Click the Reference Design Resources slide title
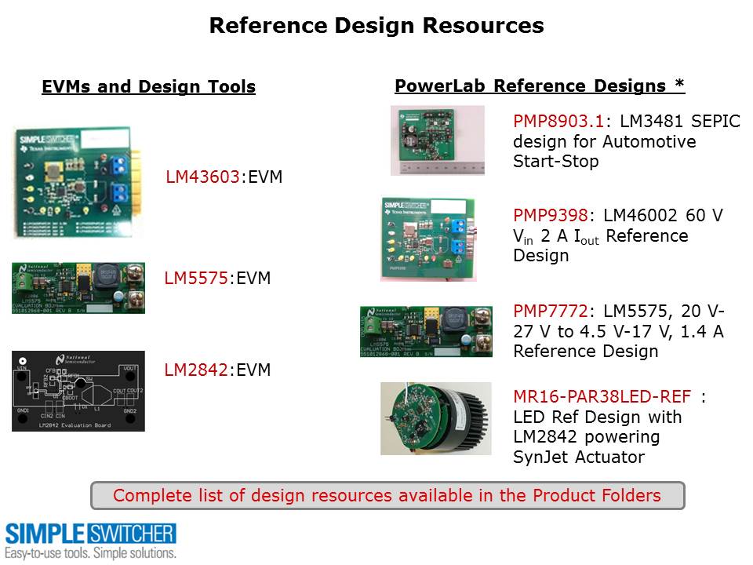 click(x=376, y=26)
